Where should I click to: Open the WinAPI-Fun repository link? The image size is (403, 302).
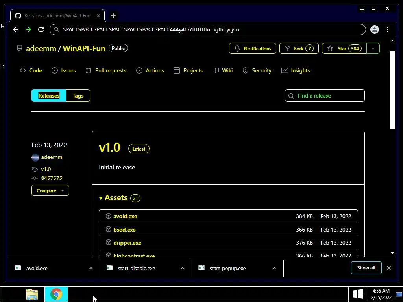(x=84, y=48)
